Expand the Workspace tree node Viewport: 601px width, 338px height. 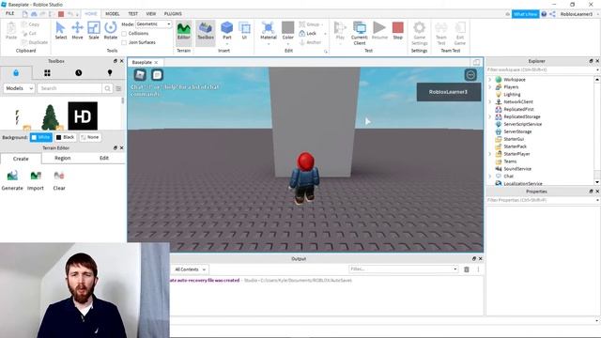click(490, 80)
